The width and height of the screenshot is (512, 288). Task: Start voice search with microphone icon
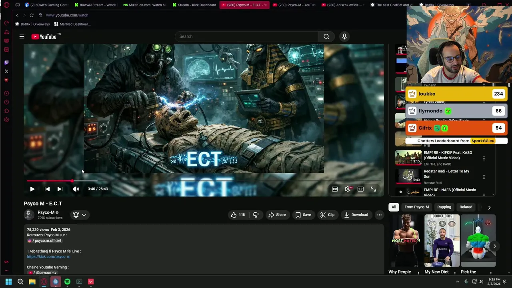[x=344, y=36]
